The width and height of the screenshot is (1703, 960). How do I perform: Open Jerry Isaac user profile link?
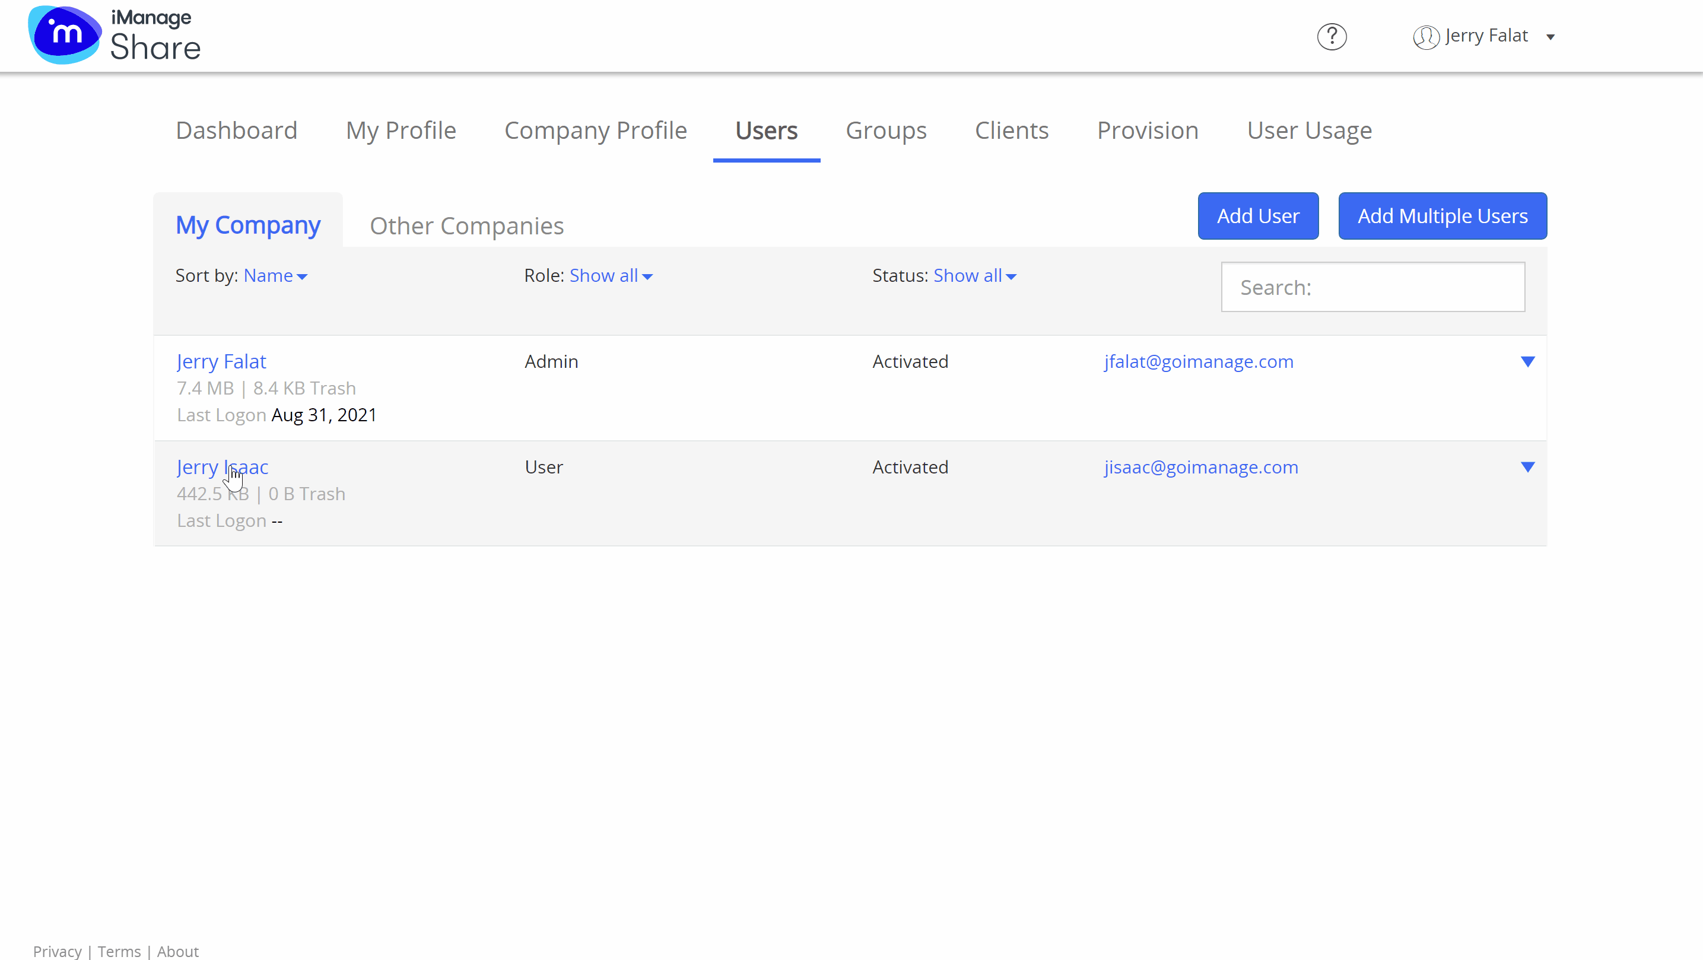tap(221, 466)
